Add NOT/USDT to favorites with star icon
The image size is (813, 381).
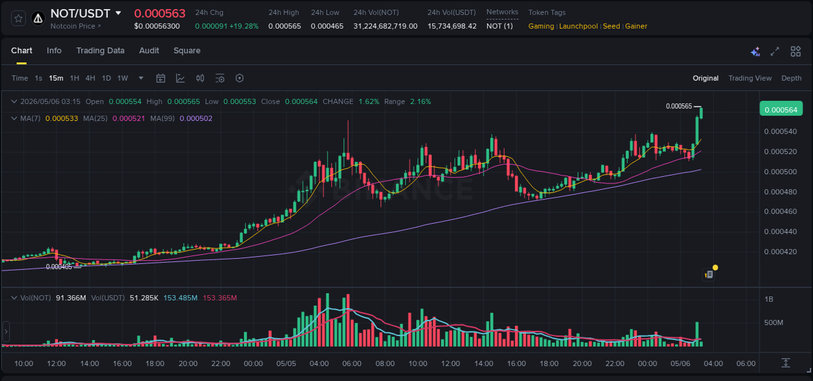pyautogui.click(x=18, y=18)
